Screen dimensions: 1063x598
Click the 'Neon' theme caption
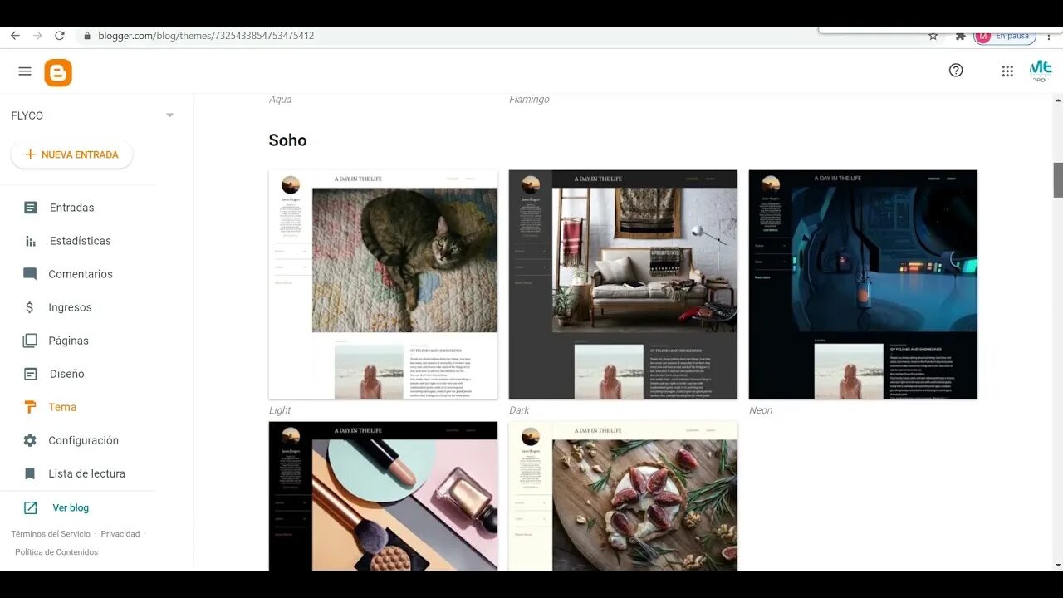[761, 410]
